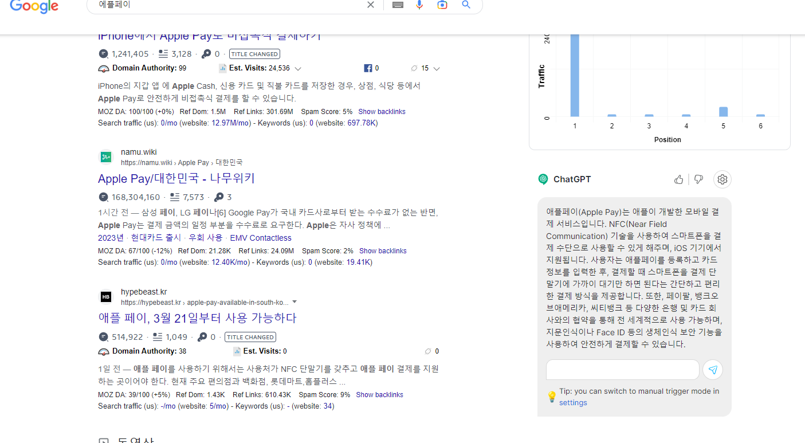Click Domain Authority gauge icon for 38
Screen dimensions: 805x443
(104, 352)
